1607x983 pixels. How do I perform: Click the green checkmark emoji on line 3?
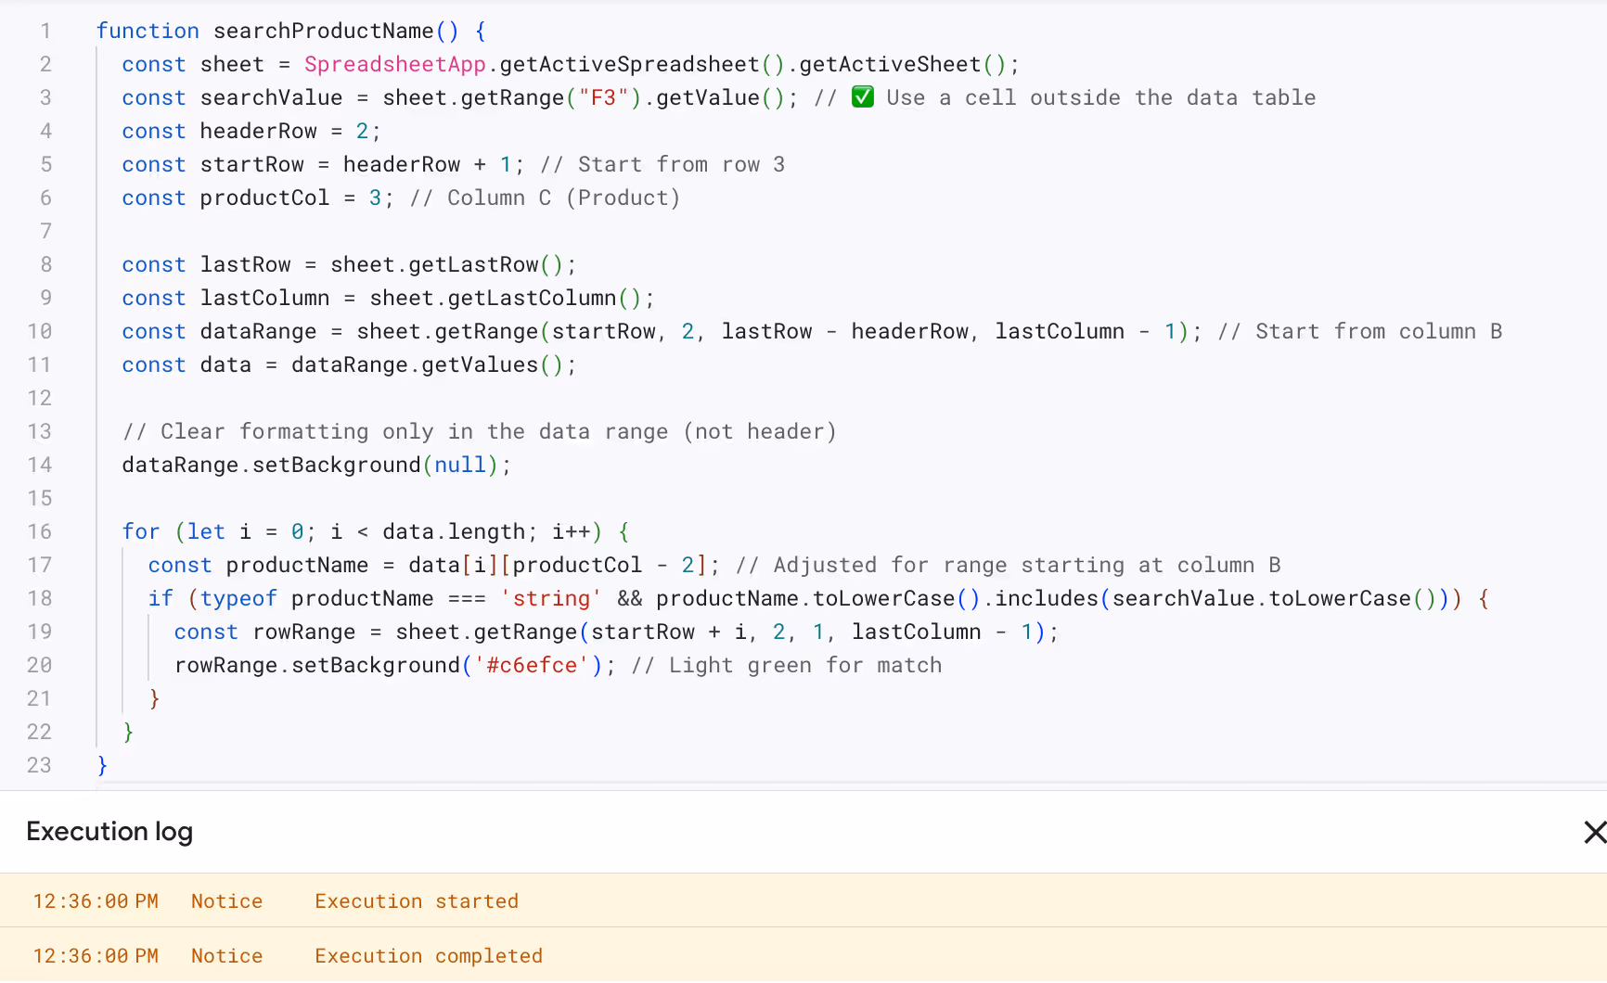[862, 96]
